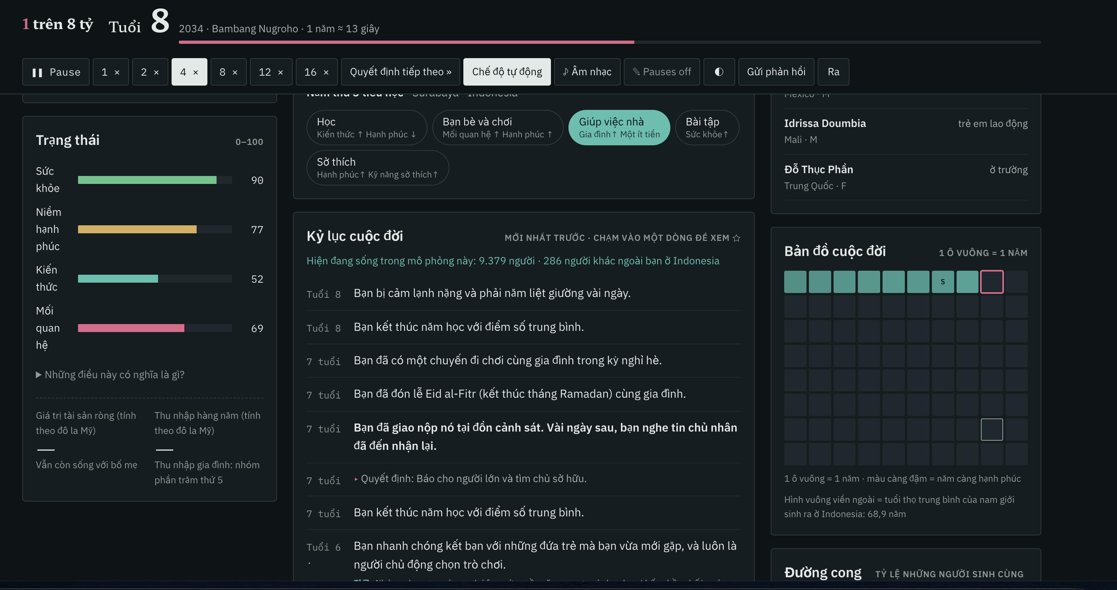The width and height of the screenshot is (1117, 590).
Task: Click the star icon in Kỷ lục cuộc đời header
Action: (x=736, y=238)
